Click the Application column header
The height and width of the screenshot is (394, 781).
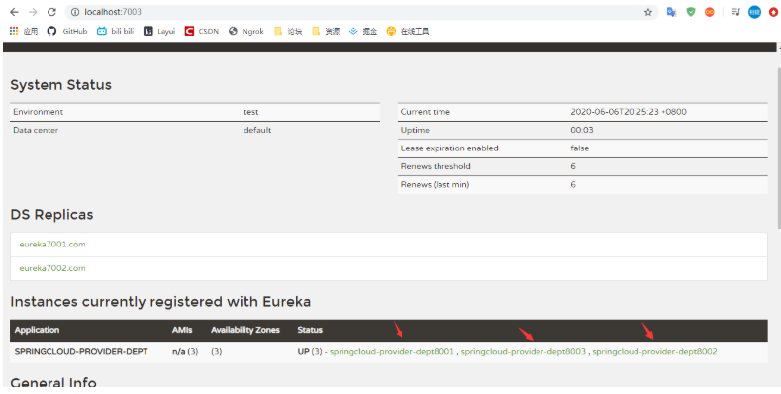click(x=37, y=330)
